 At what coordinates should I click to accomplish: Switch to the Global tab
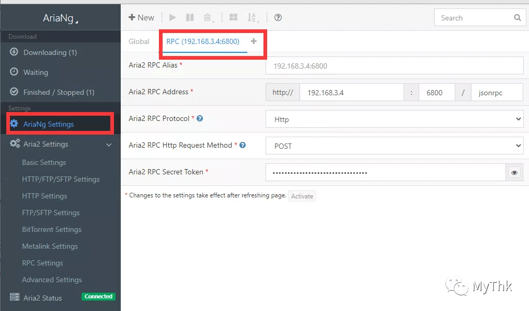pos(139,41)
